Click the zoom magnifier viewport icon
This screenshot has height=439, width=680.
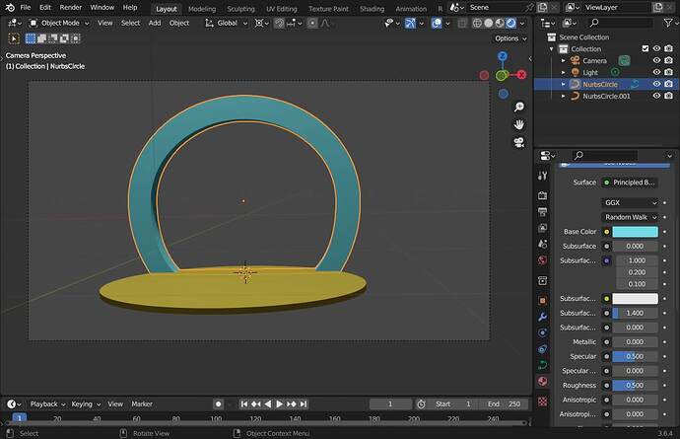pos(518,107)
